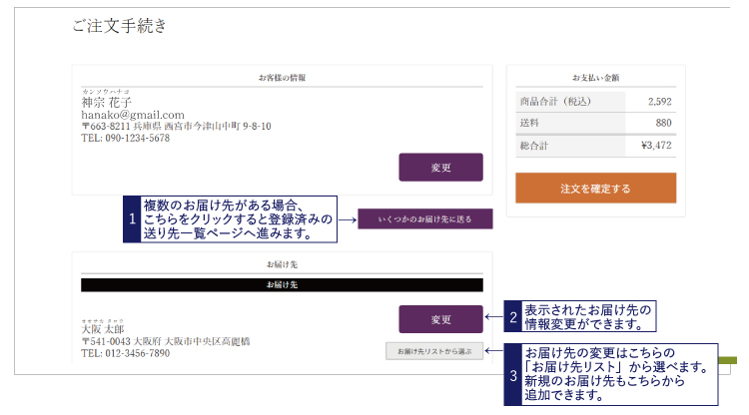Screen dimensions: 749x415
Task: Click the お支払い金額 panel heading
Action: pyautogui.click(x=595, y=77)
